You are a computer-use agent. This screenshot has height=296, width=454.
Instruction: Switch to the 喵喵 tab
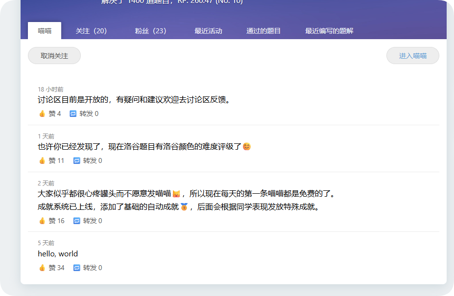click(x=45, y=31)
